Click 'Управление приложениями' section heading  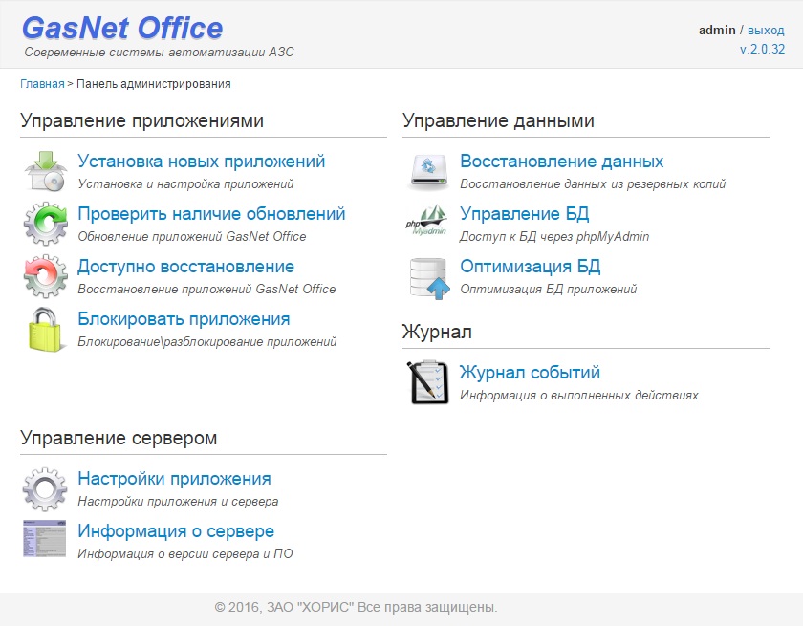point(141,120)
